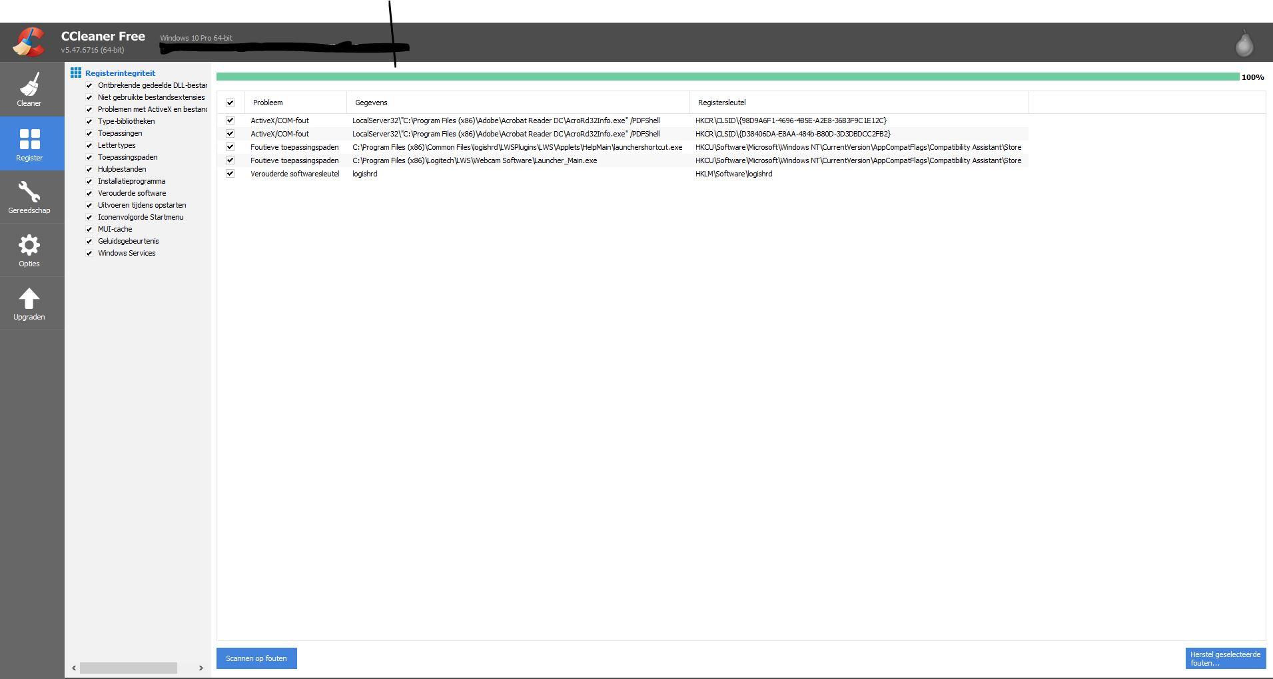Click the Registerintegriteit grid icon
The width and height of the screenshot is (1273, 679).
click(x=76, y=73)
